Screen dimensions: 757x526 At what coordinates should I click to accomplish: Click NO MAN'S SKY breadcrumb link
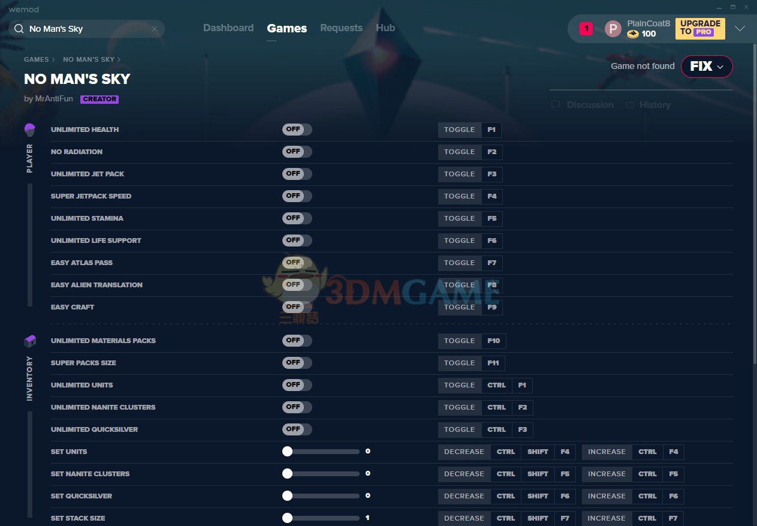point(89,59)
